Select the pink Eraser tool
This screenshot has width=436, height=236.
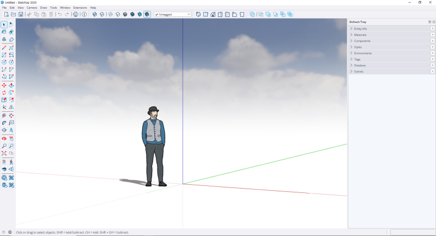coord(11,32)
